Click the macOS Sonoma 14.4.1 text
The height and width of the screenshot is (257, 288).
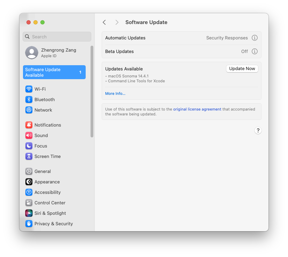pos(128,76)
